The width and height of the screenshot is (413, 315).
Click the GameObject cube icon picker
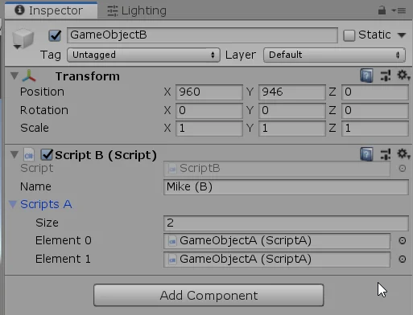click(23, 39)
